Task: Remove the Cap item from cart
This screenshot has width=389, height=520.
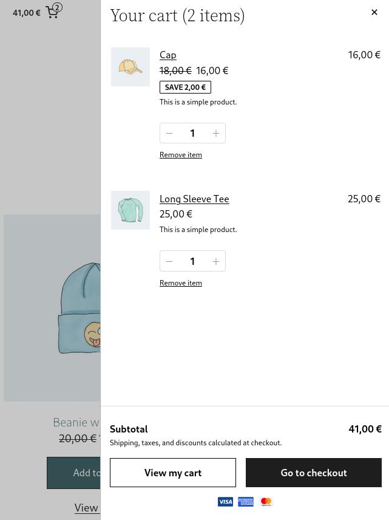Action: point(181,155)
